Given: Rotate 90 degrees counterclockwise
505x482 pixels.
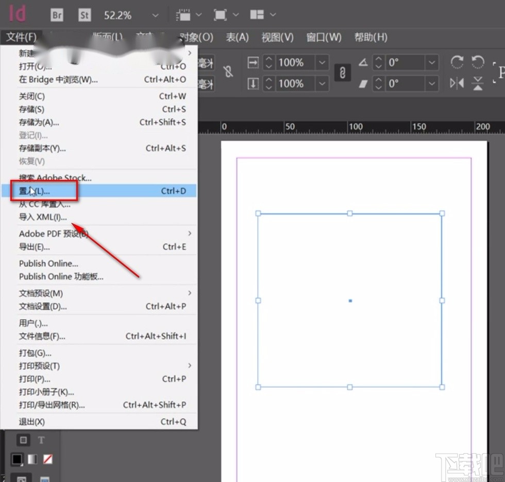Looking at the screenshot, I should (478, 62).
